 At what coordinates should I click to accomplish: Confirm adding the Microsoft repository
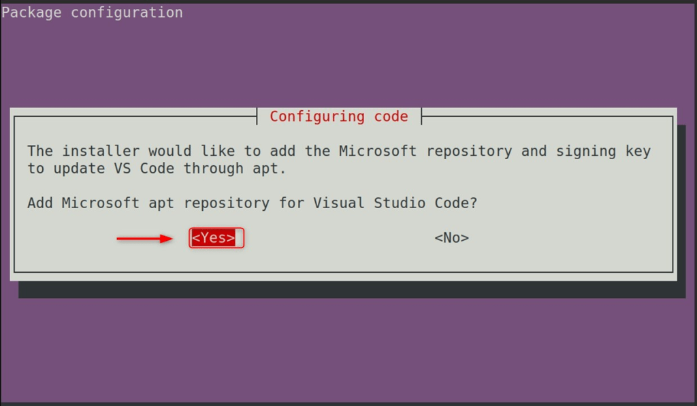[215, 238]
